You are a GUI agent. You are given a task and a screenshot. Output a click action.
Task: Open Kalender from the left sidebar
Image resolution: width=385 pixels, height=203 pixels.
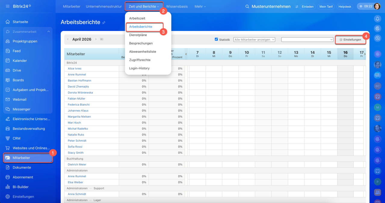(x=20, y=61)
